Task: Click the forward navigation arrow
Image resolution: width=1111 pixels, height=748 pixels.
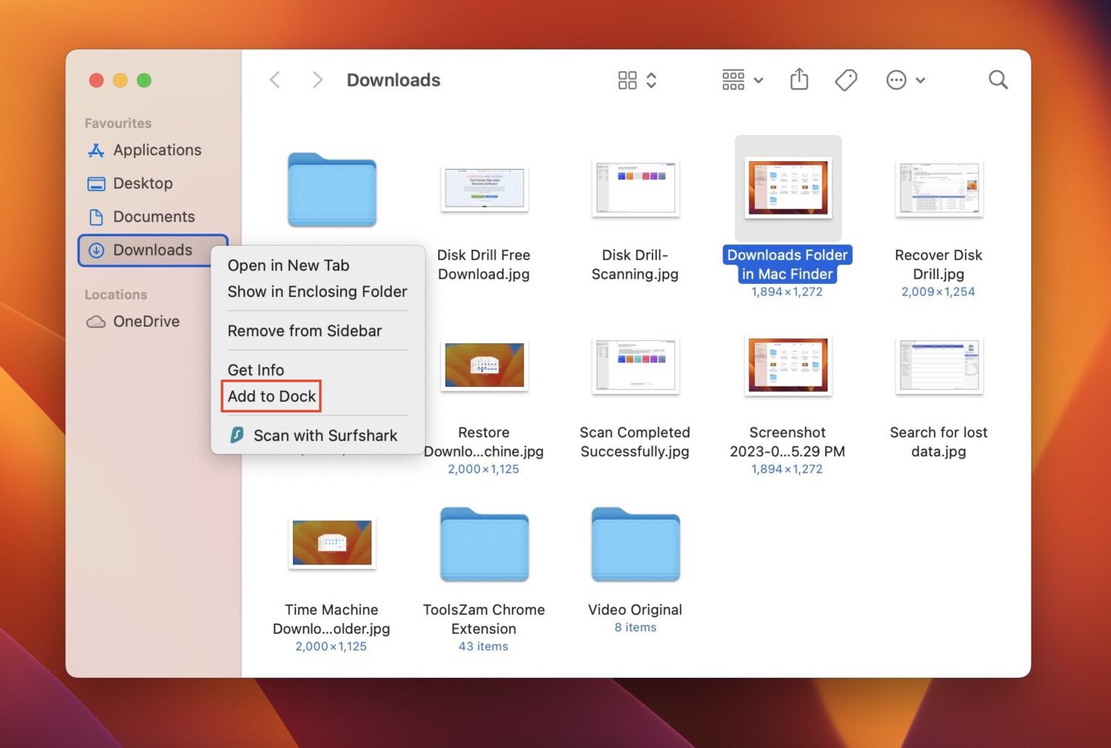Action: click(x=317, y=79)
